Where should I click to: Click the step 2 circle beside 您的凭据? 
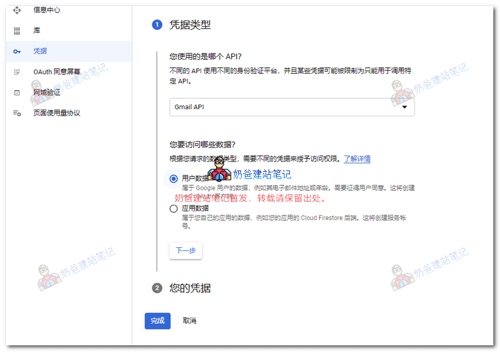coord(157,287)
